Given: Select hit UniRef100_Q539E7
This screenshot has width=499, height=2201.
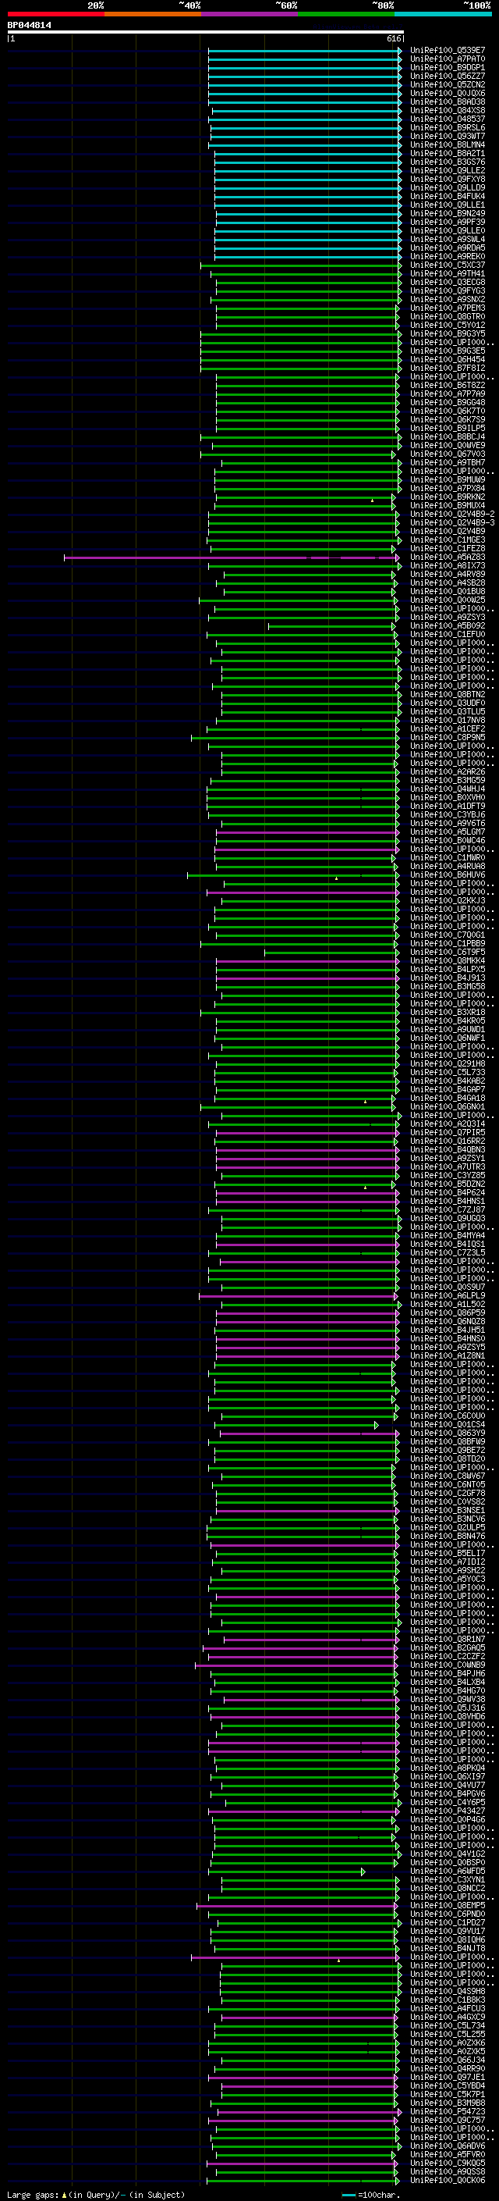Looking at the screenshot, I should pyautogui.click(x=448, y=51).
